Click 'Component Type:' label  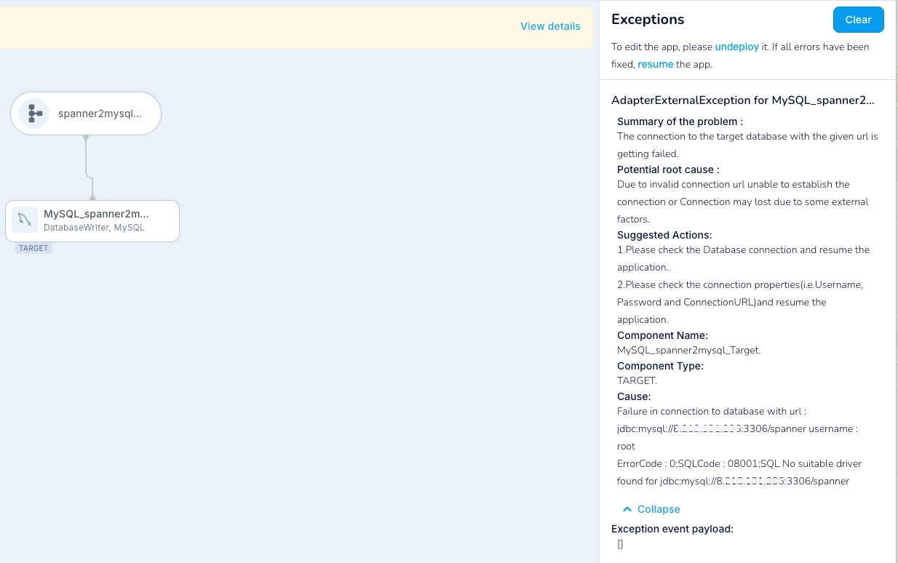[660, 366]
